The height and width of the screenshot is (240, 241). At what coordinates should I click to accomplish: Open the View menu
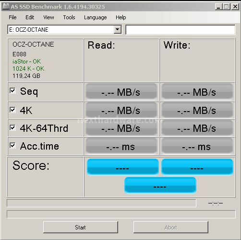(48, 17)
